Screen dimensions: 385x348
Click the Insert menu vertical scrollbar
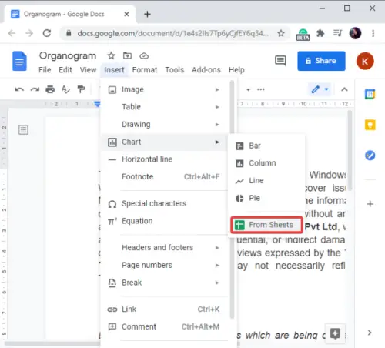232,200
